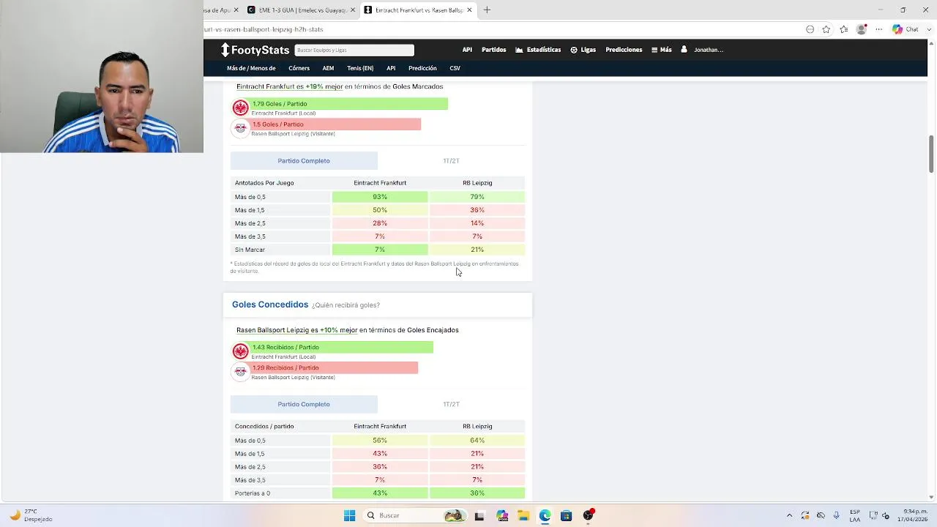This screenshot has width=937, height=527.
Task: Select Partido Completo tab under Goles Marcados
Action: click(x=304, y=161)
